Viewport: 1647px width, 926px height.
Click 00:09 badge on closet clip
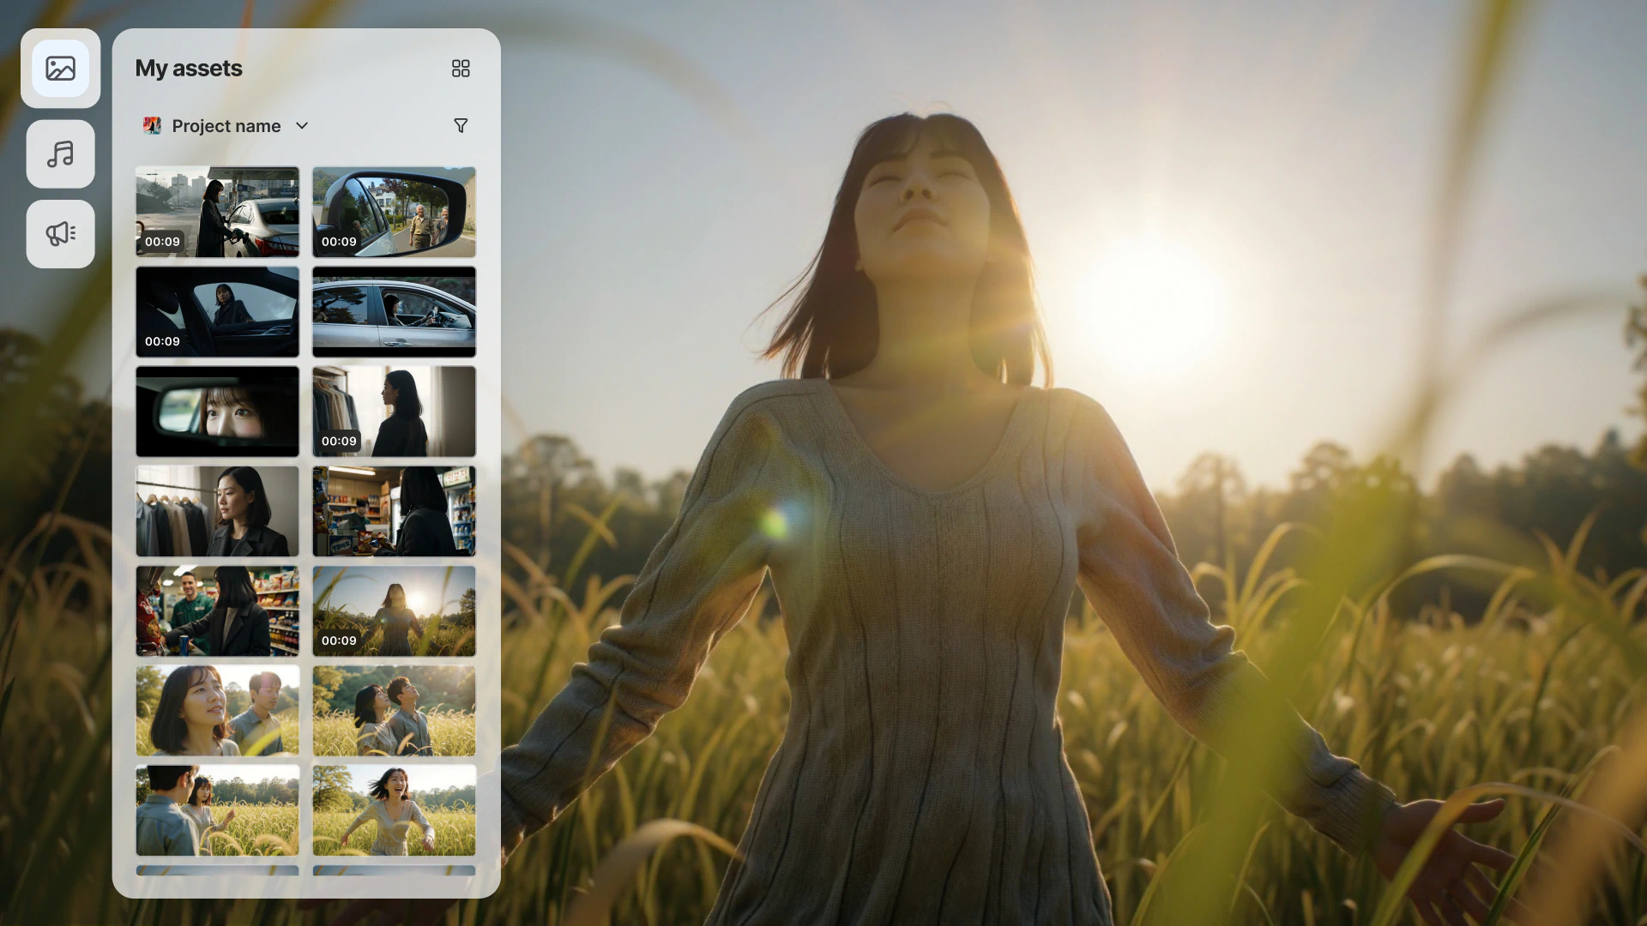[x=339, y=442]
